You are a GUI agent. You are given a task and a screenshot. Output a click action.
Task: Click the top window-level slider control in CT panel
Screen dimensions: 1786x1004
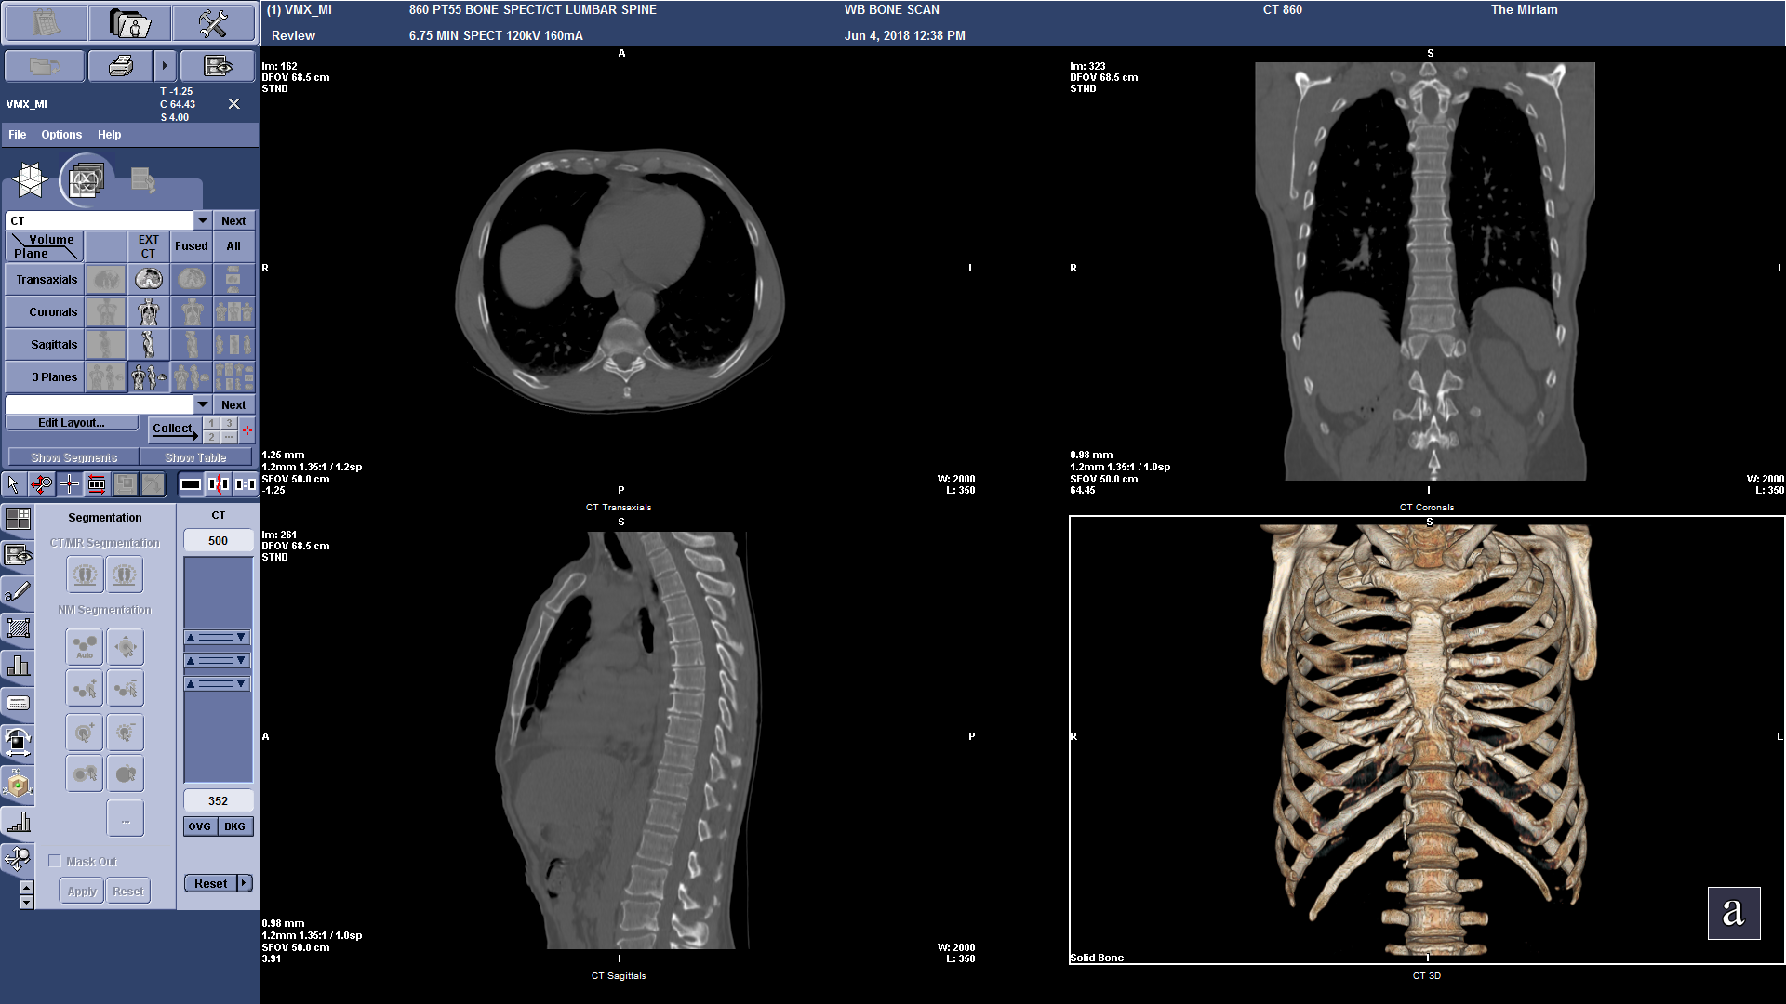click(x=217, y=638)
